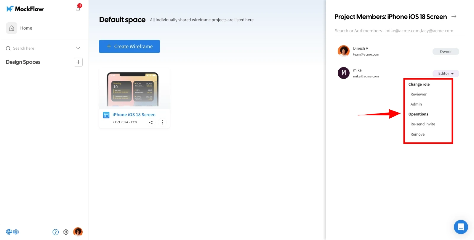Open the iPhone iOS 18 Screen thumbnail
The image size is (474, 240).
[x=134, y=89]
